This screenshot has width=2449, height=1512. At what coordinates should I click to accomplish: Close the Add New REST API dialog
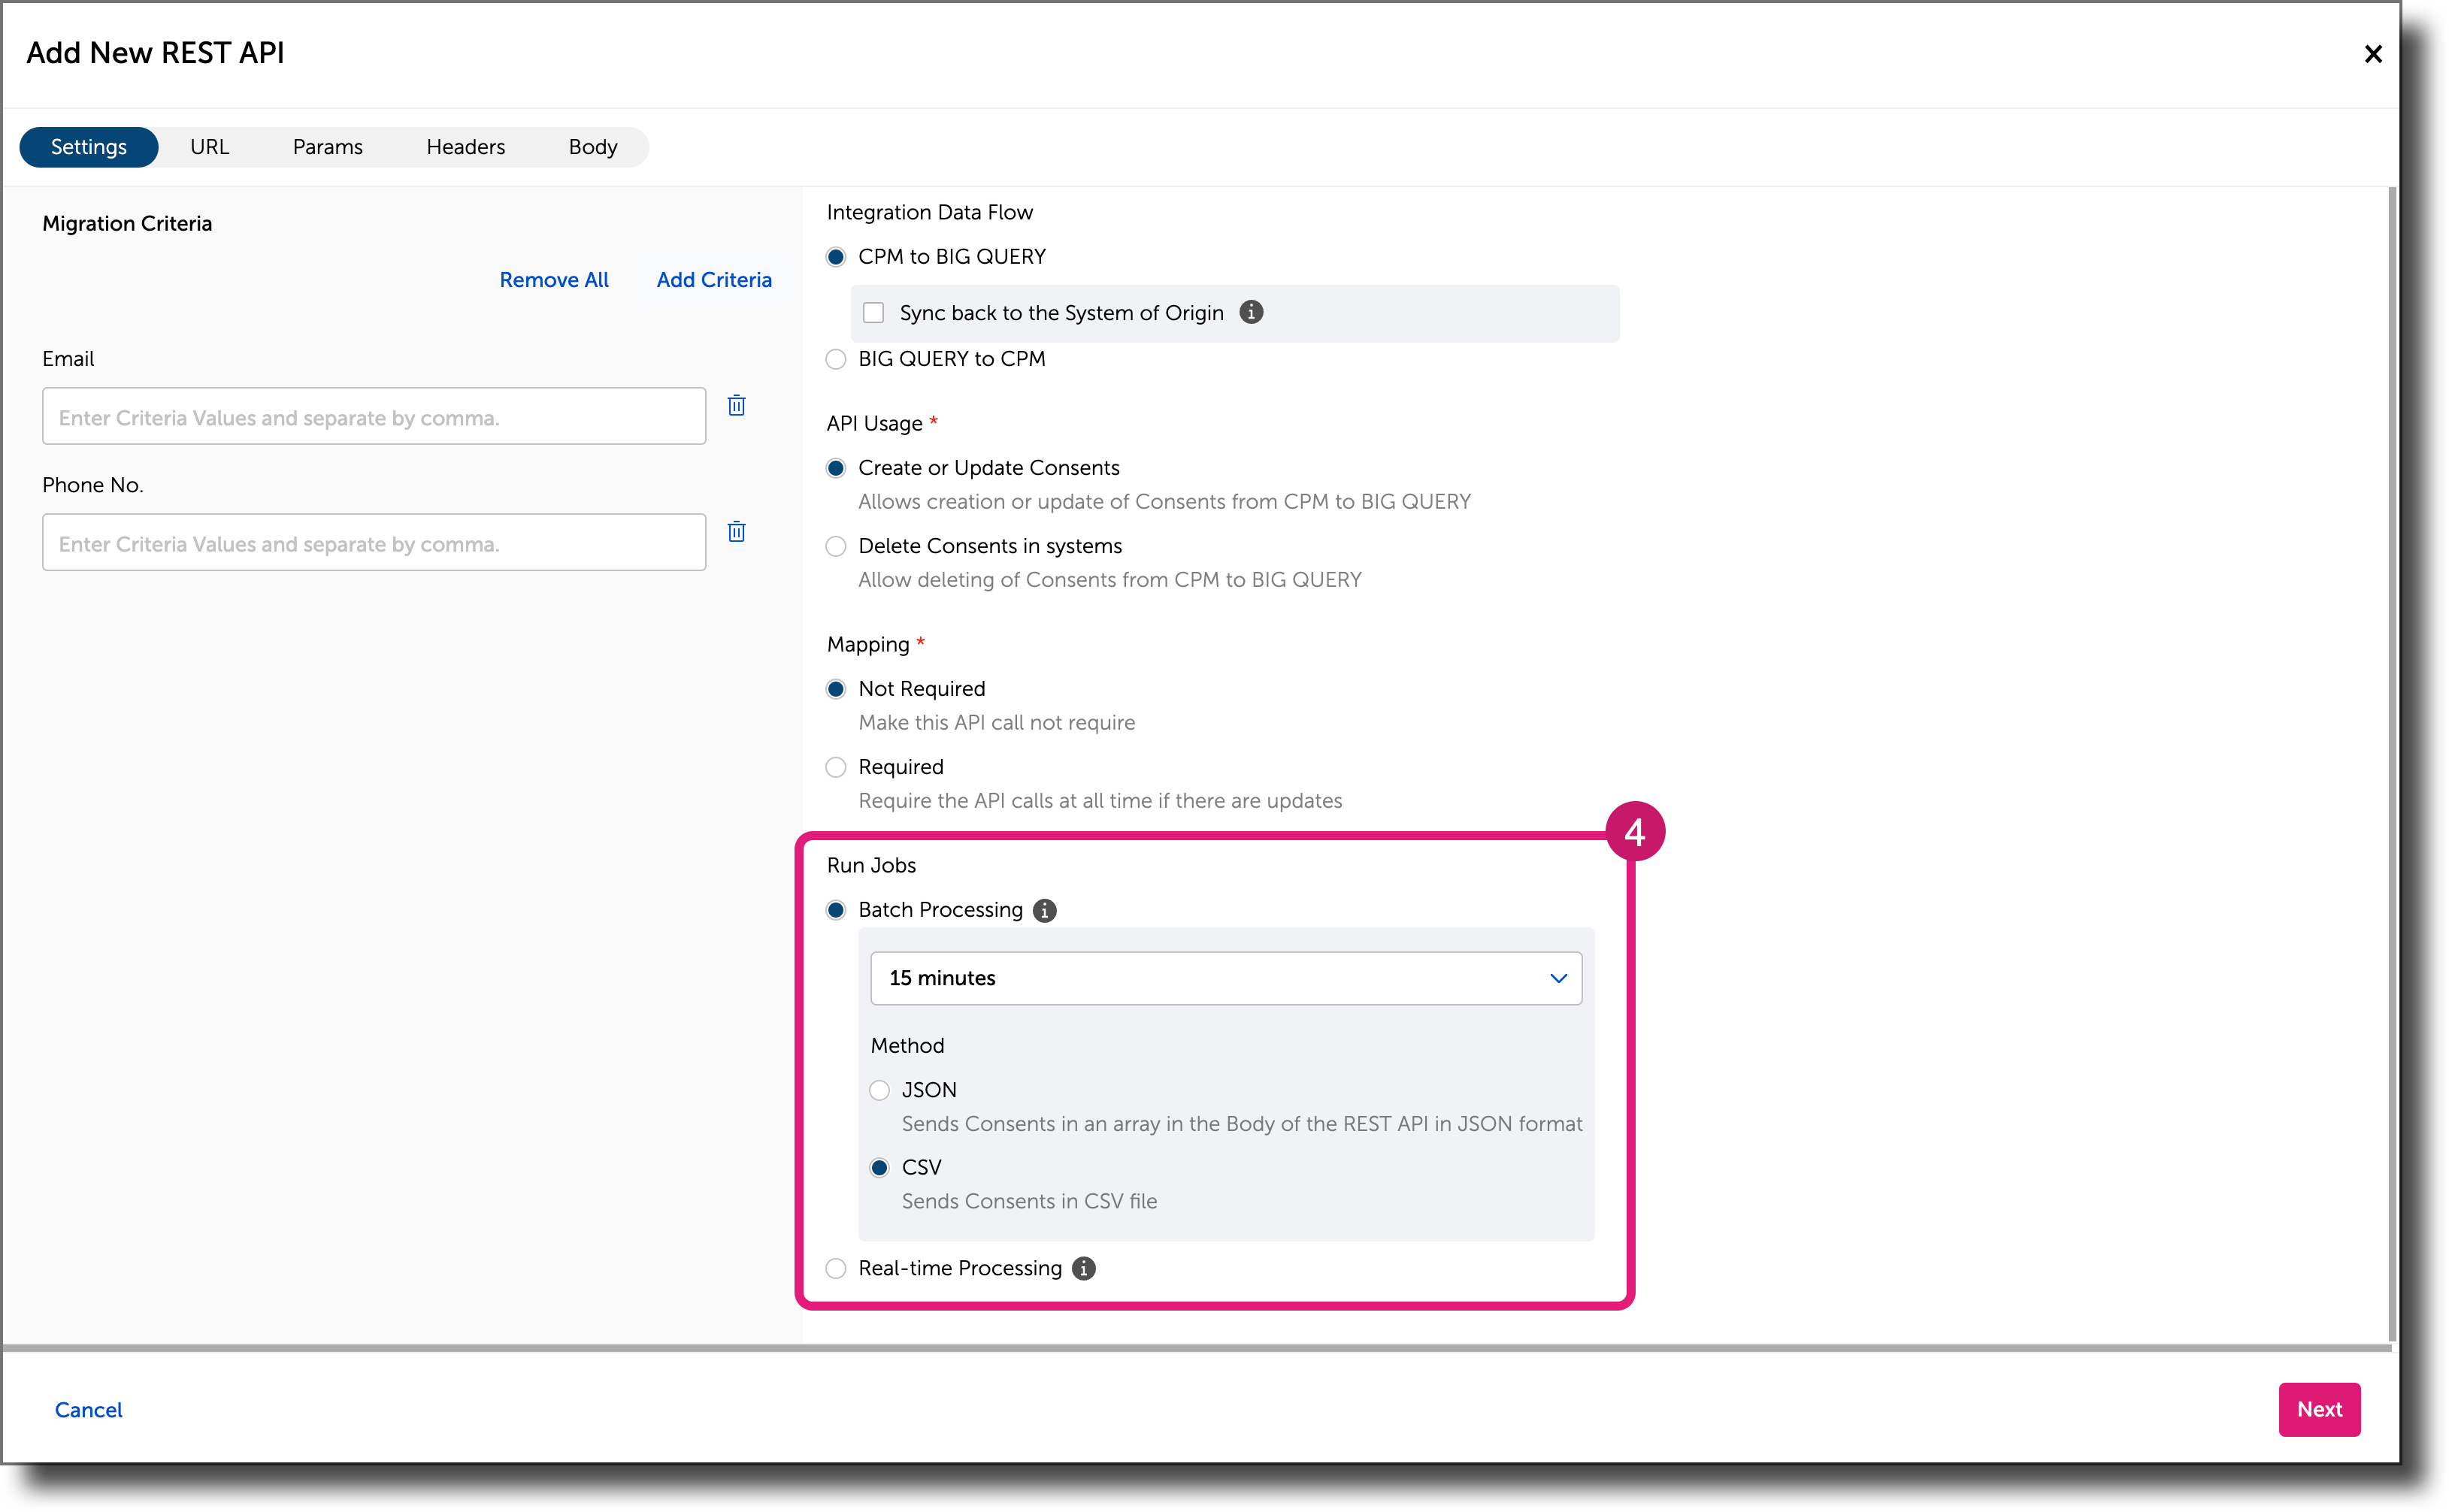tap(2372, 54)
